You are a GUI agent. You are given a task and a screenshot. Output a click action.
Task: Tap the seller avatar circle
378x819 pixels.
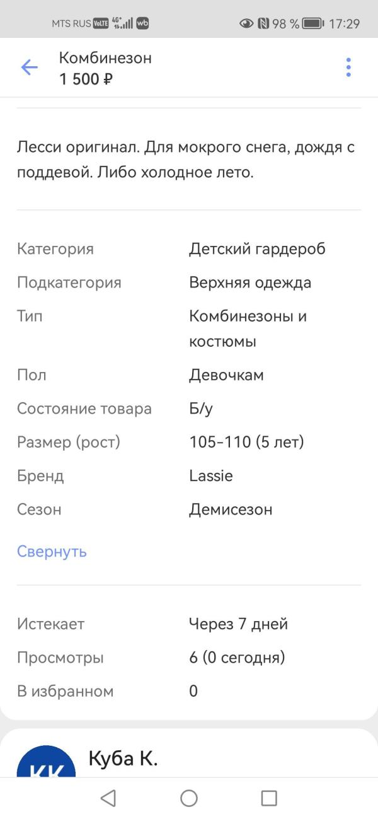click(46, 763)
